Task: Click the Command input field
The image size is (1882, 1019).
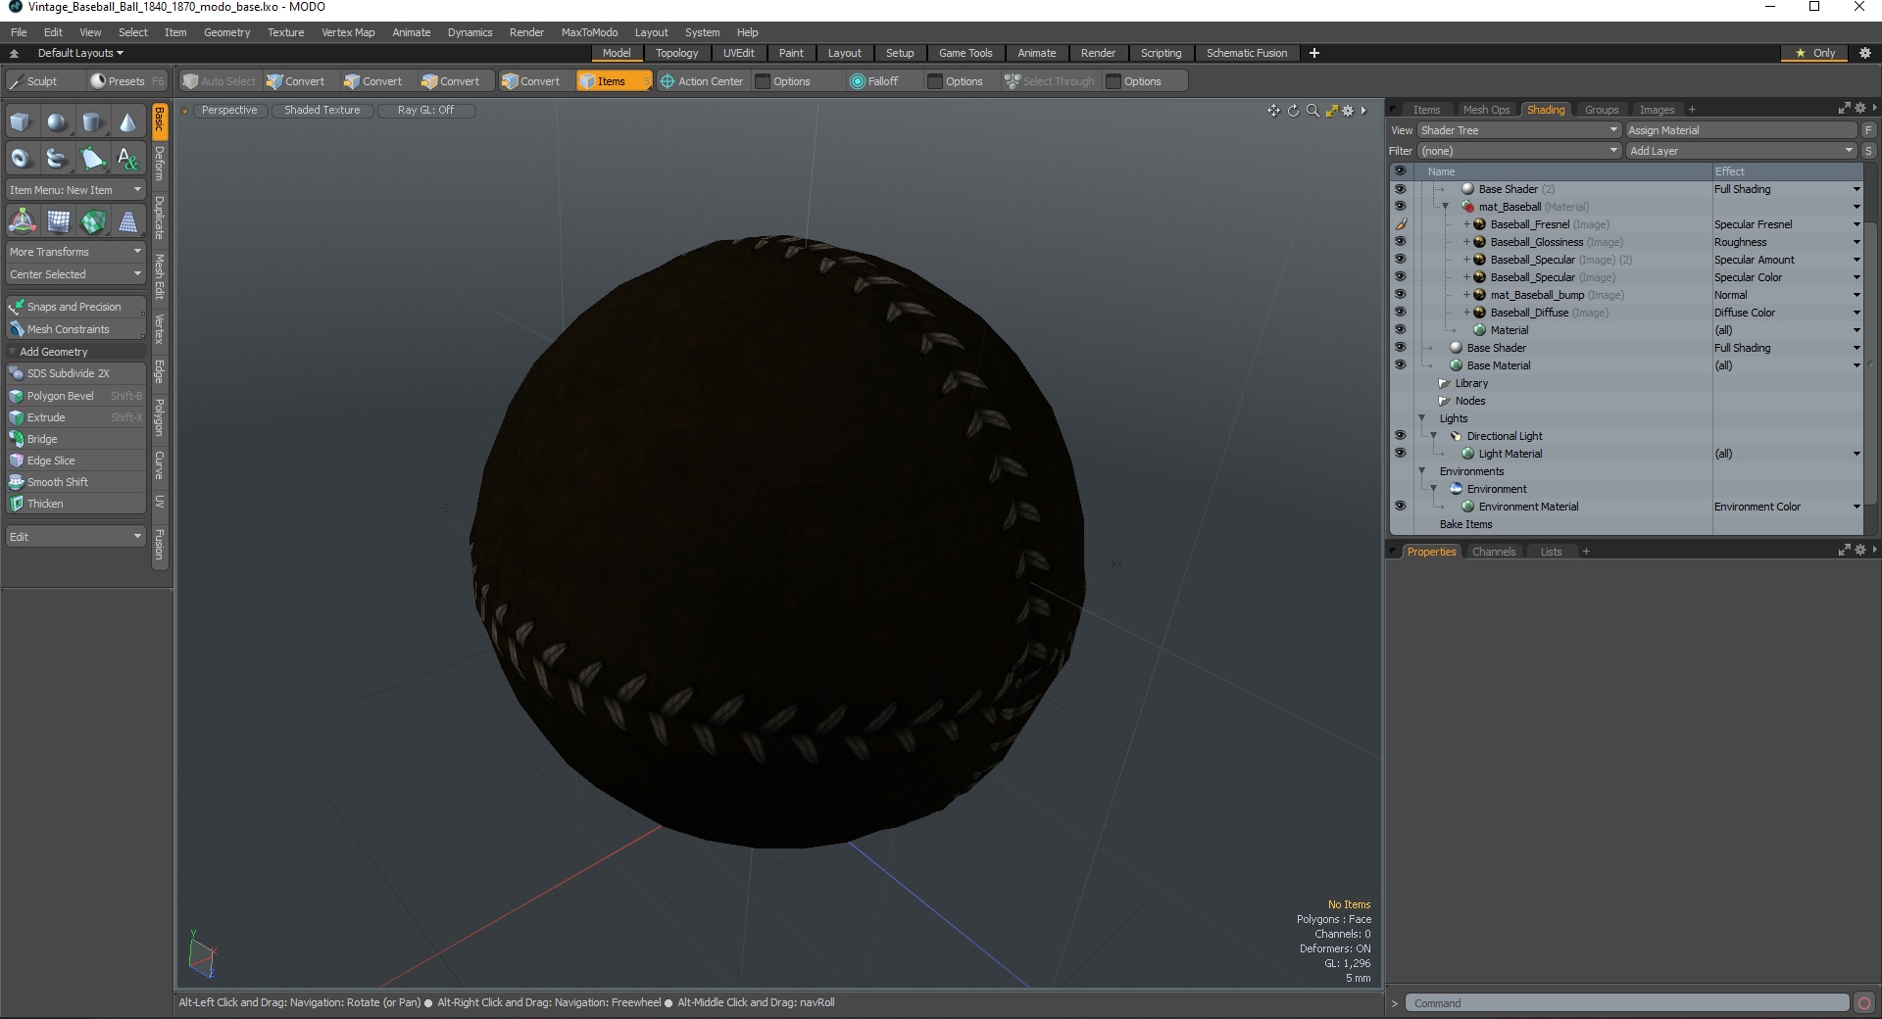Action: pos(1626,1003)
